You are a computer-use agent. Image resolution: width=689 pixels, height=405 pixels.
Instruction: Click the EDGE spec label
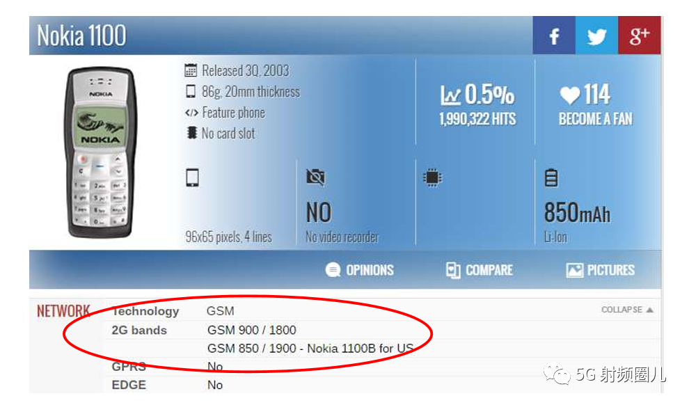(x=129, y=386)
